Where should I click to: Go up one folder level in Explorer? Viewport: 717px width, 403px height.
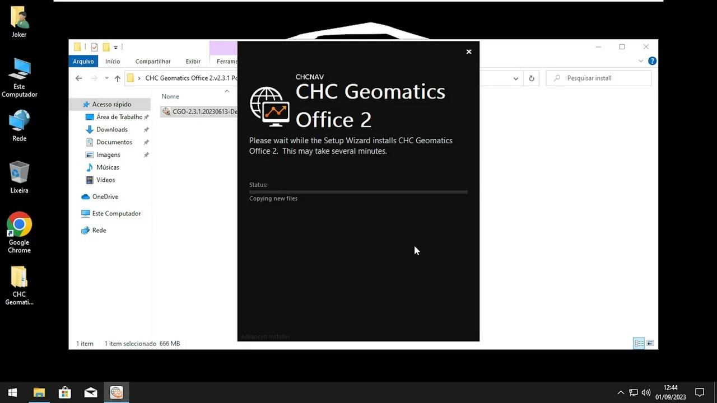click(117, 78)
